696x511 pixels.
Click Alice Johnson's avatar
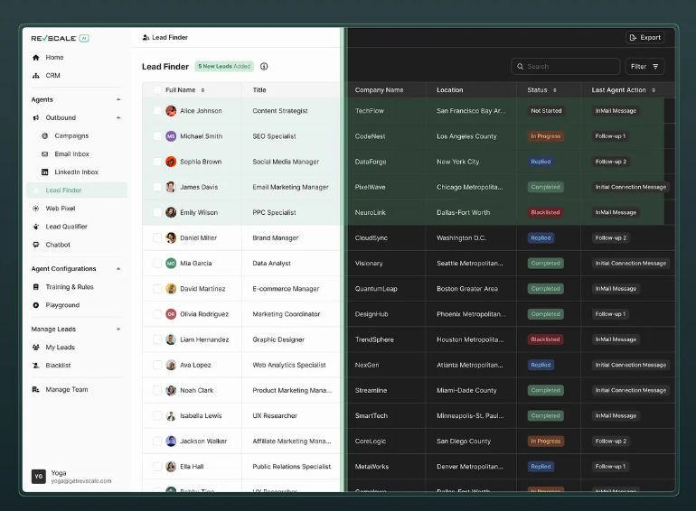[x=171, y=111]
